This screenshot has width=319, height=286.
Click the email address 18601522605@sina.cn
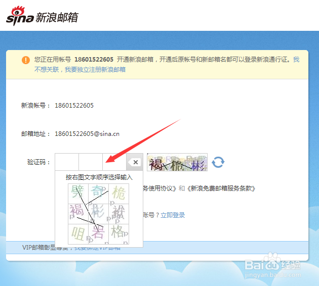point(87,134)
